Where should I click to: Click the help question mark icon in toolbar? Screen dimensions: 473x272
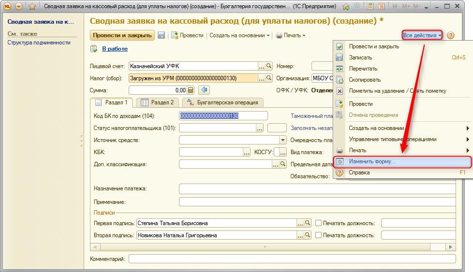[x=450, y=35]
